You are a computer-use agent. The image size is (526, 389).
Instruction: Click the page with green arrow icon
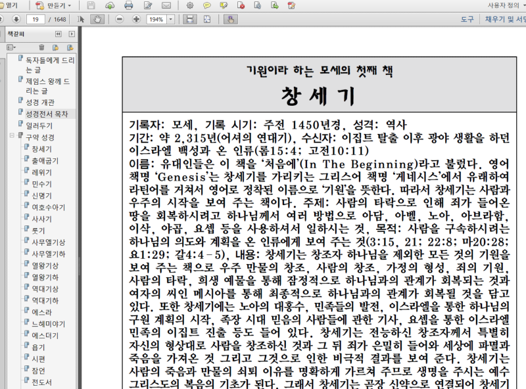(275, 5)
